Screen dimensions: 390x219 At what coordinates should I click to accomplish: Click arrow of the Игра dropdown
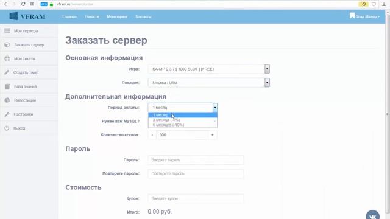tap(267, 69)
